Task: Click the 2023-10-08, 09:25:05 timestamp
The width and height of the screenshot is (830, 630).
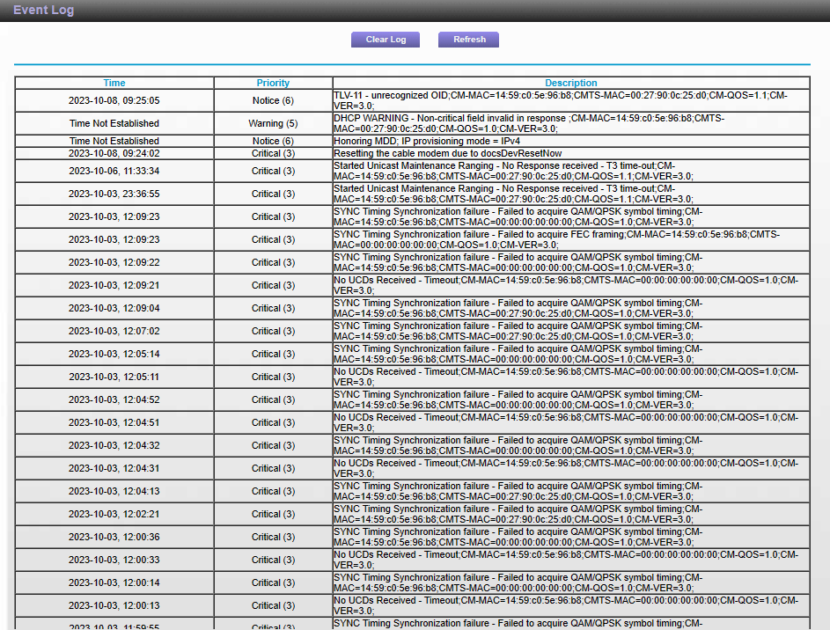Action: (x=114, y=100)
